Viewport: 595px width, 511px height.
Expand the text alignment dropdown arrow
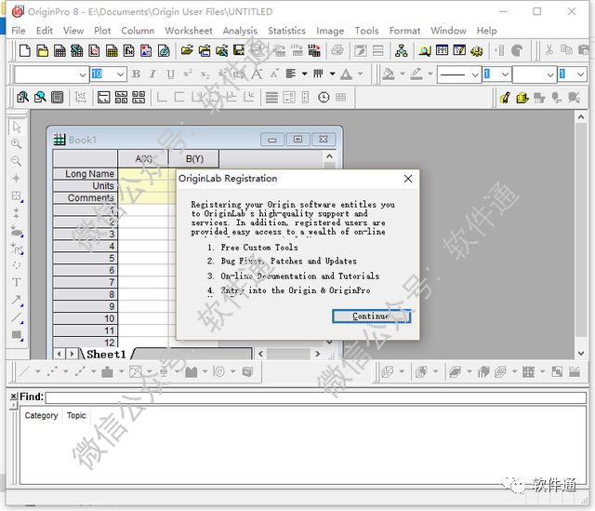pyautogui.click(x=304, y=74)
